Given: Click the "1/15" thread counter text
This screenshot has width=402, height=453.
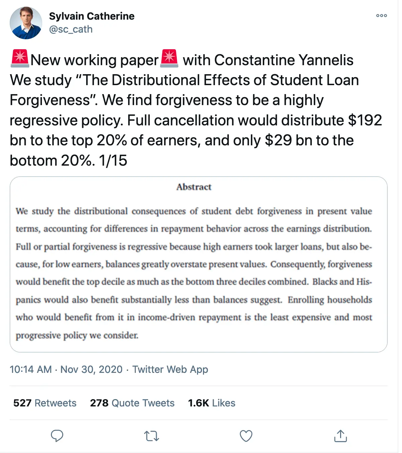Looking at the screenshot, I should 113,161.
